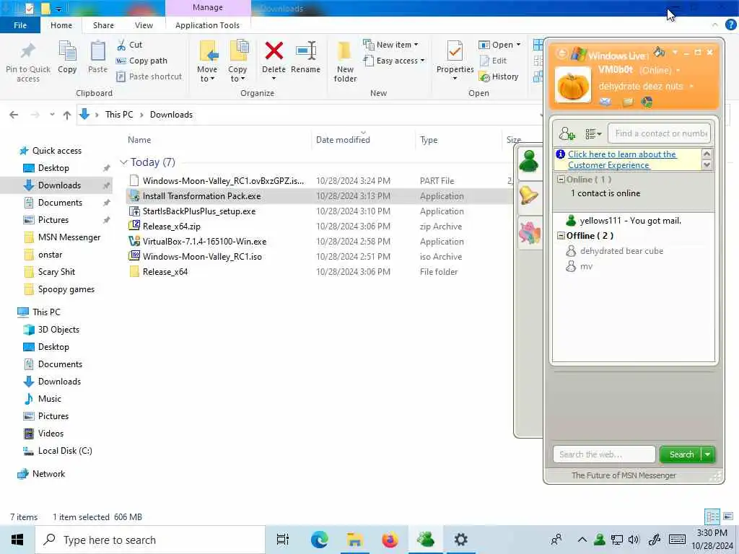Select VirtualBox-7.1.4-165100-Win.exe file
Viewport: 739px width, 554px height.
coord(204,242)
